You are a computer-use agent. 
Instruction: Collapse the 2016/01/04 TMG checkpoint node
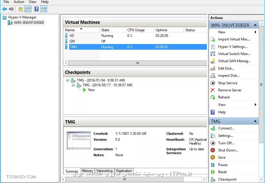67,80
